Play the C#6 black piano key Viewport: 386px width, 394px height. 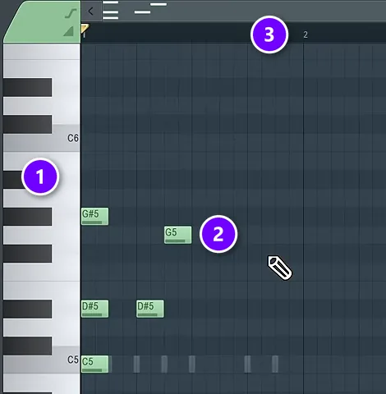[x=27, y=125]
